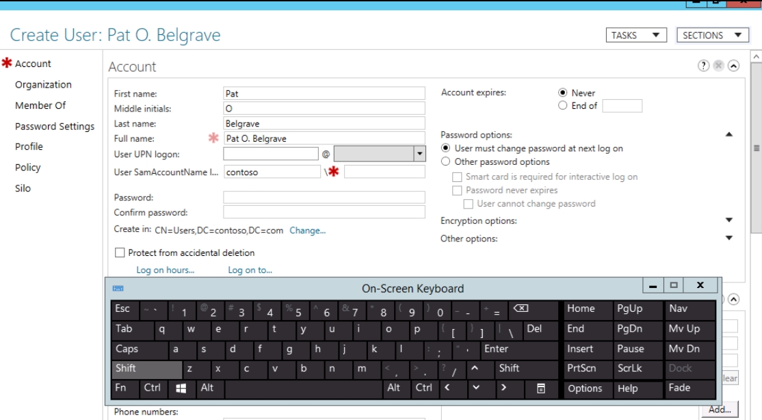762x420 pixels.
Task: Open the TASKS dropdown menu
Action: [x=636, y=36]
